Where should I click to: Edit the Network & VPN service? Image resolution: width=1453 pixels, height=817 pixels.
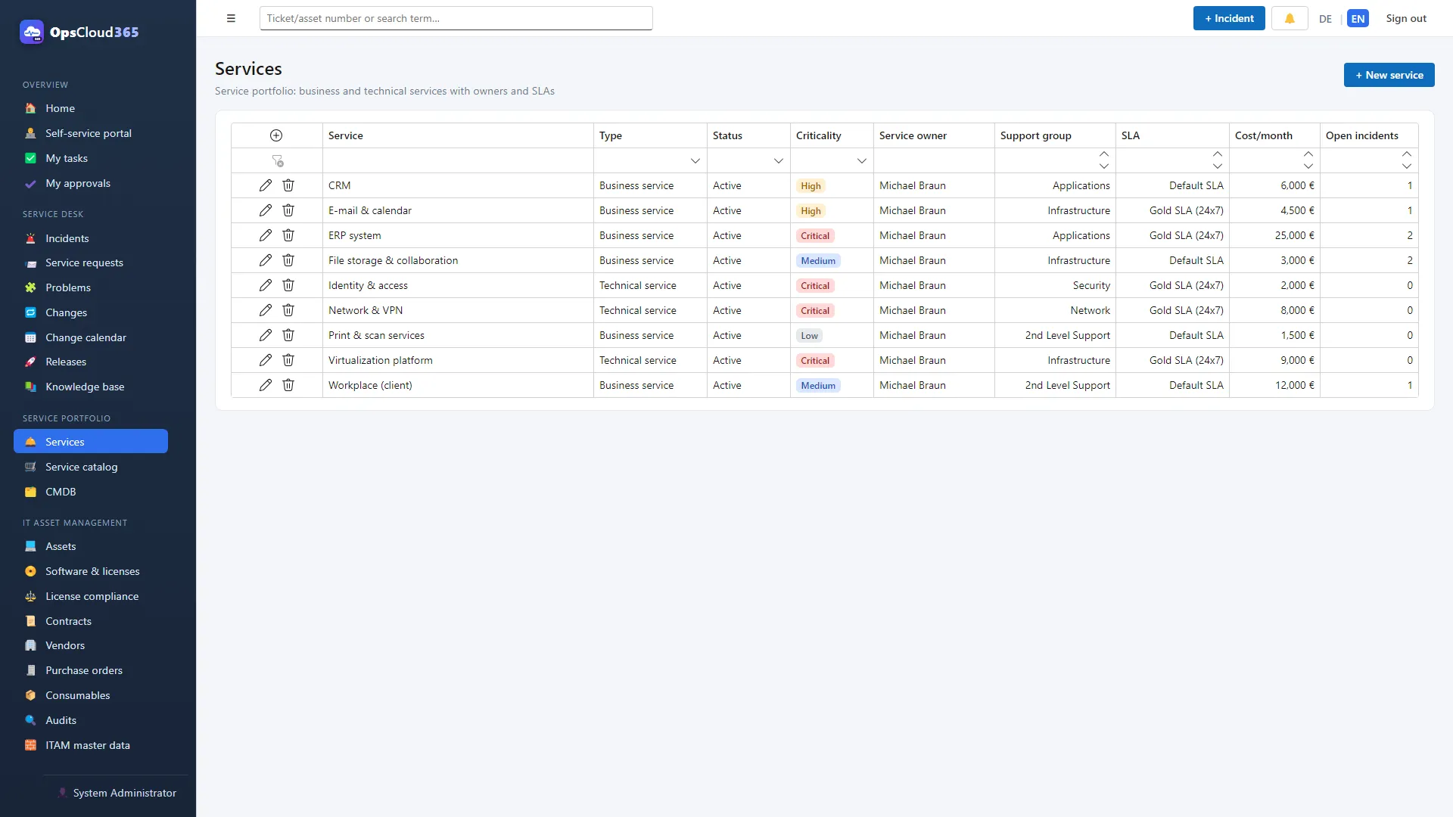pyautogui.click(x=266, y=310)
